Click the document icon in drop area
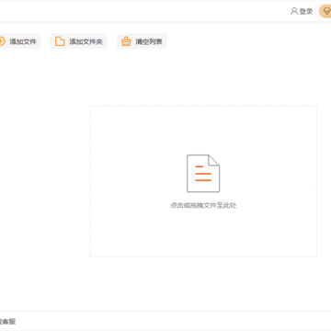 tap(203, 174)
